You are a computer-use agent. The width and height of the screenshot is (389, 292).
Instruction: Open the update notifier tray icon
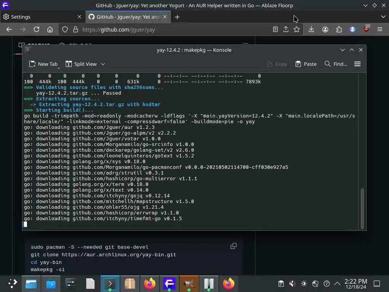click(327, 284)
